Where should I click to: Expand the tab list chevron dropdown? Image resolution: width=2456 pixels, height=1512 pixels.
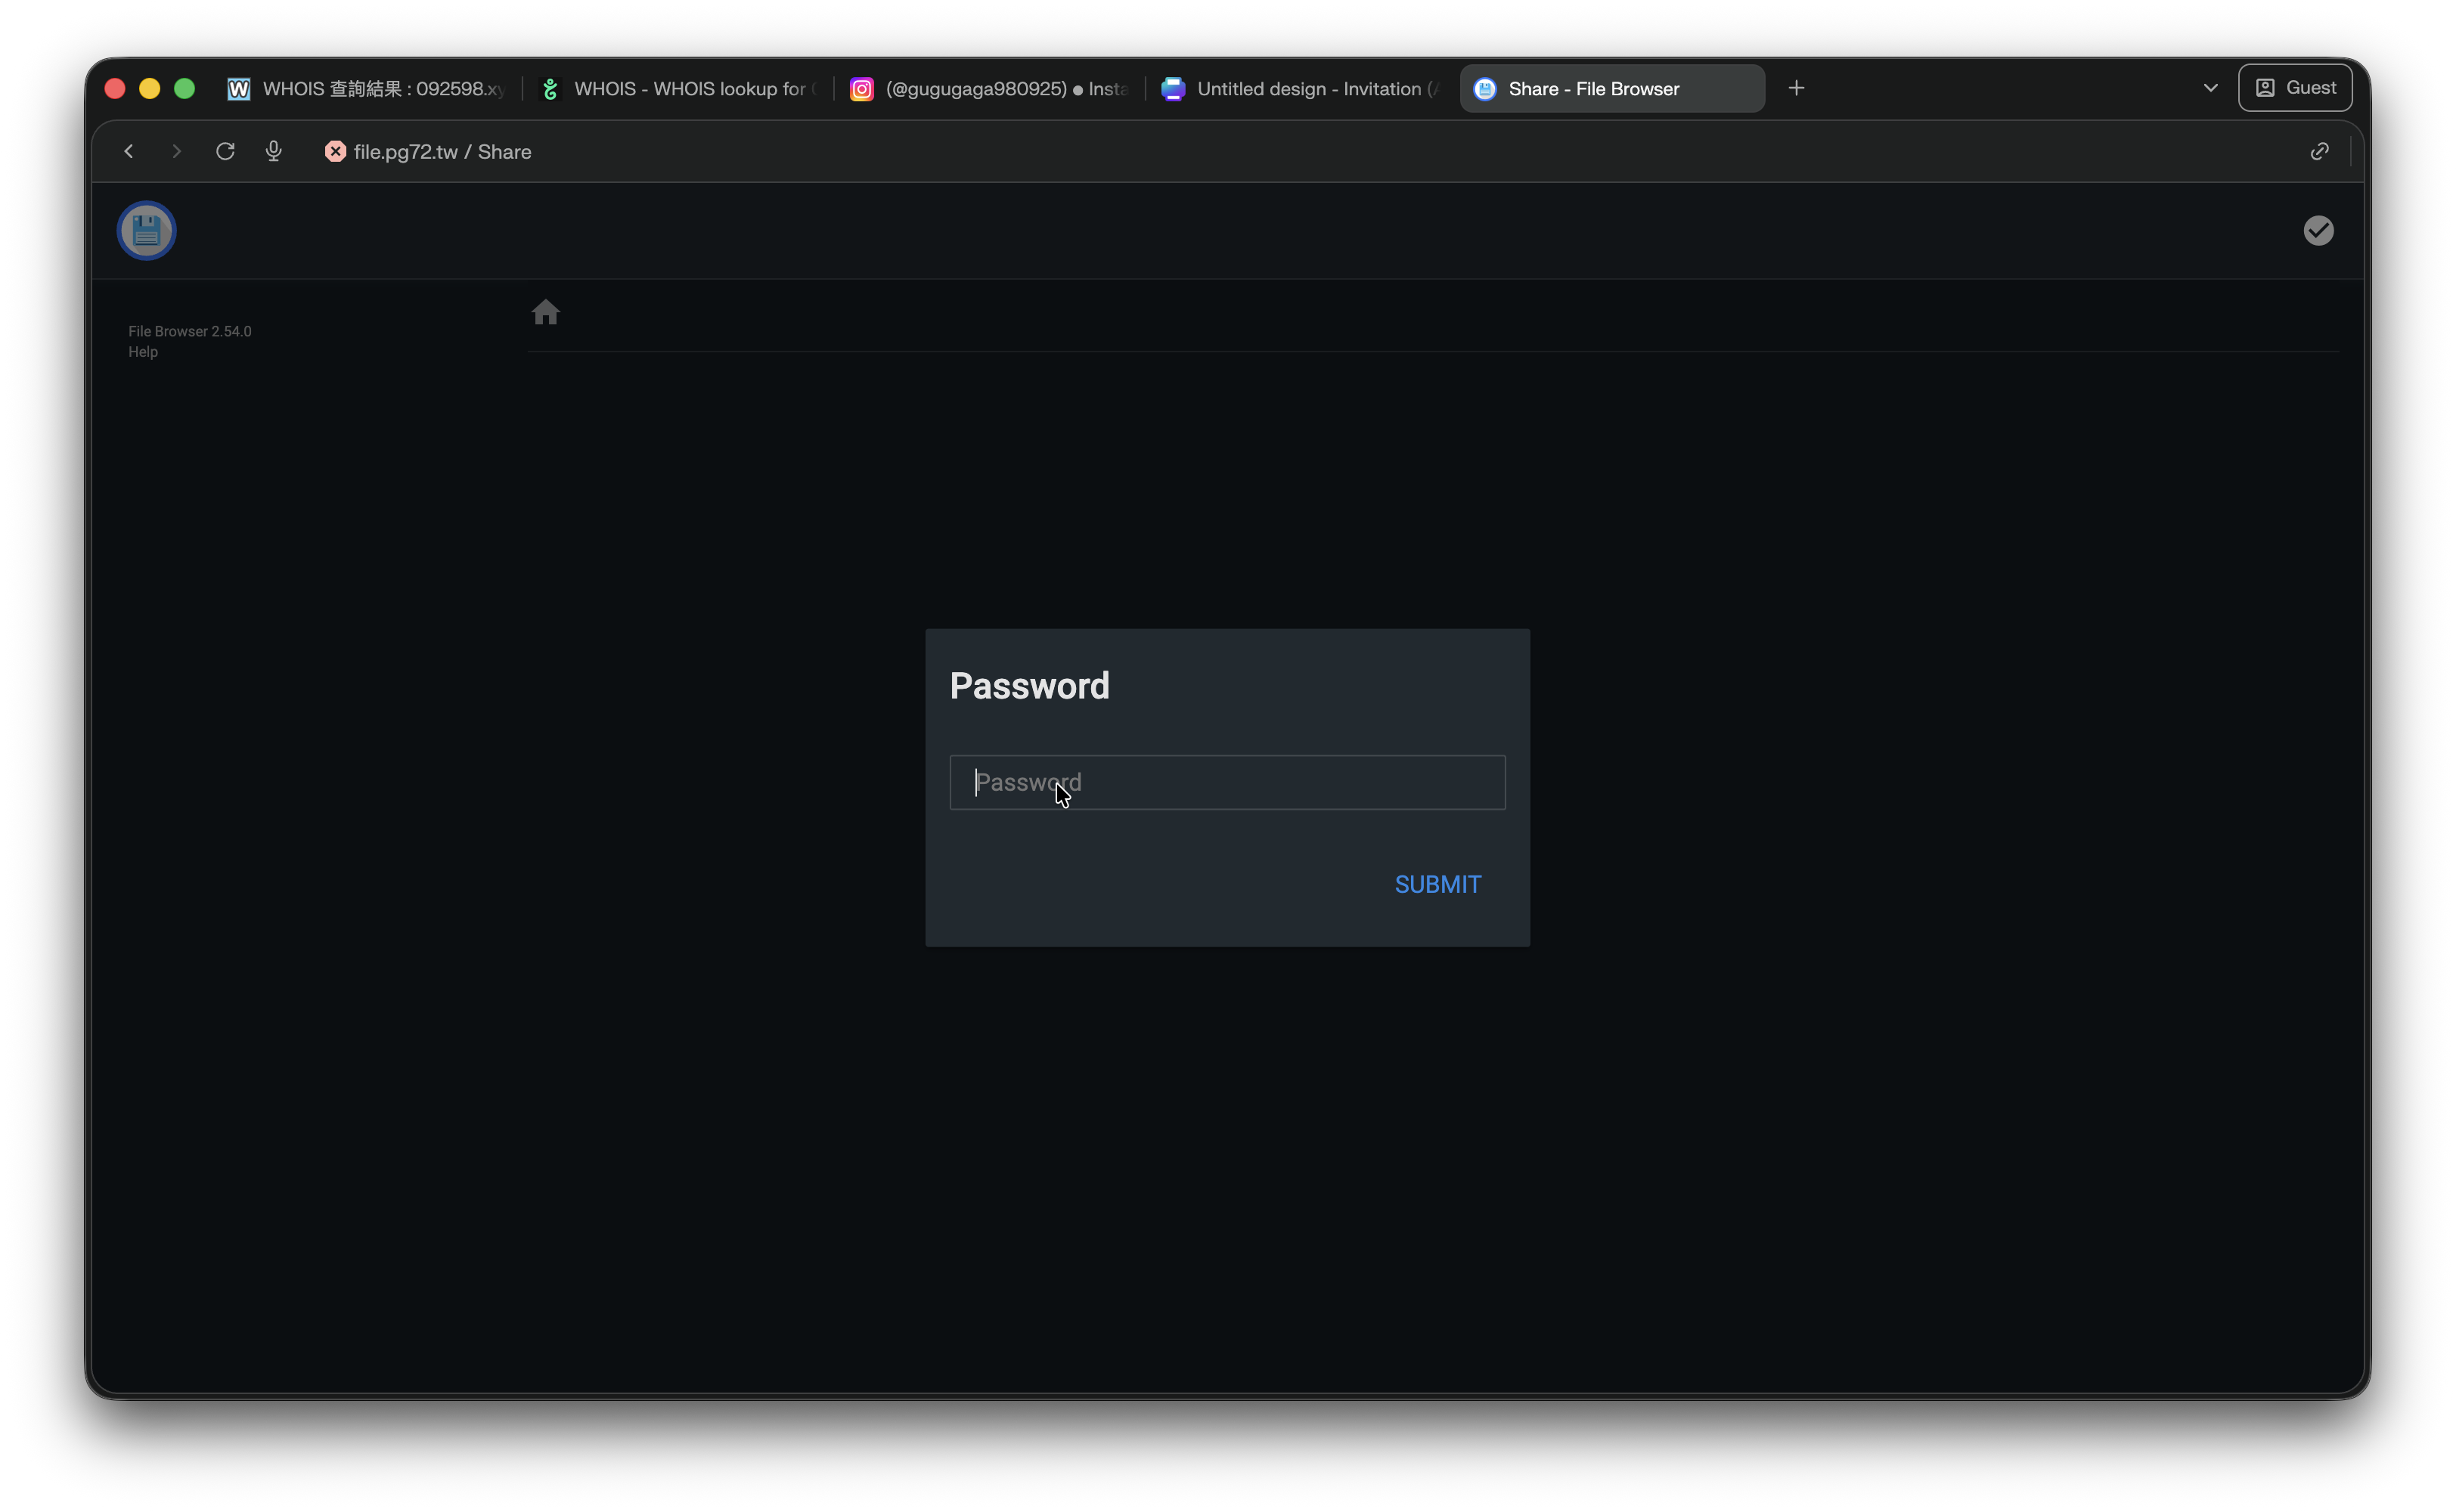tap(2210, 88)
